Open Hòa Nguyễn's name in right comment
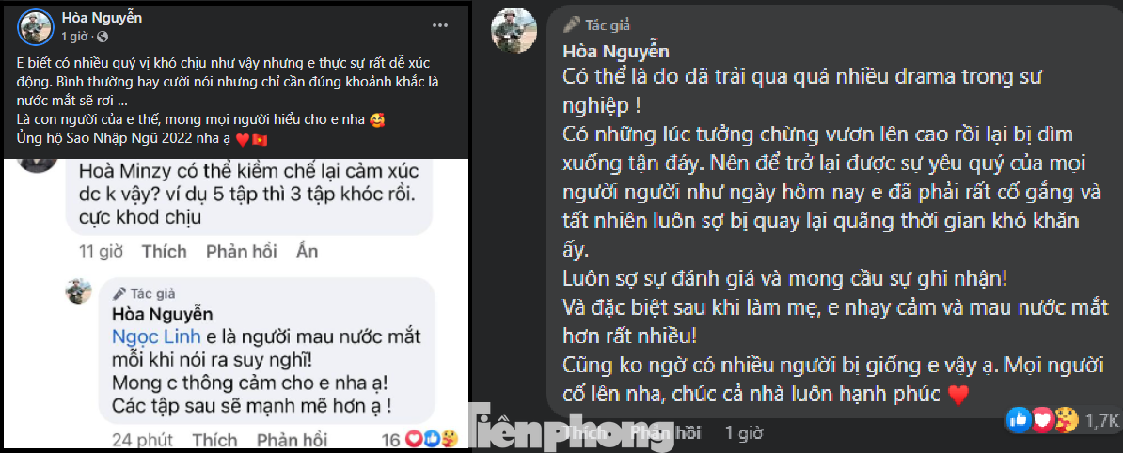The height and width of the screenshot is (453, 1123). click(614, 51)
